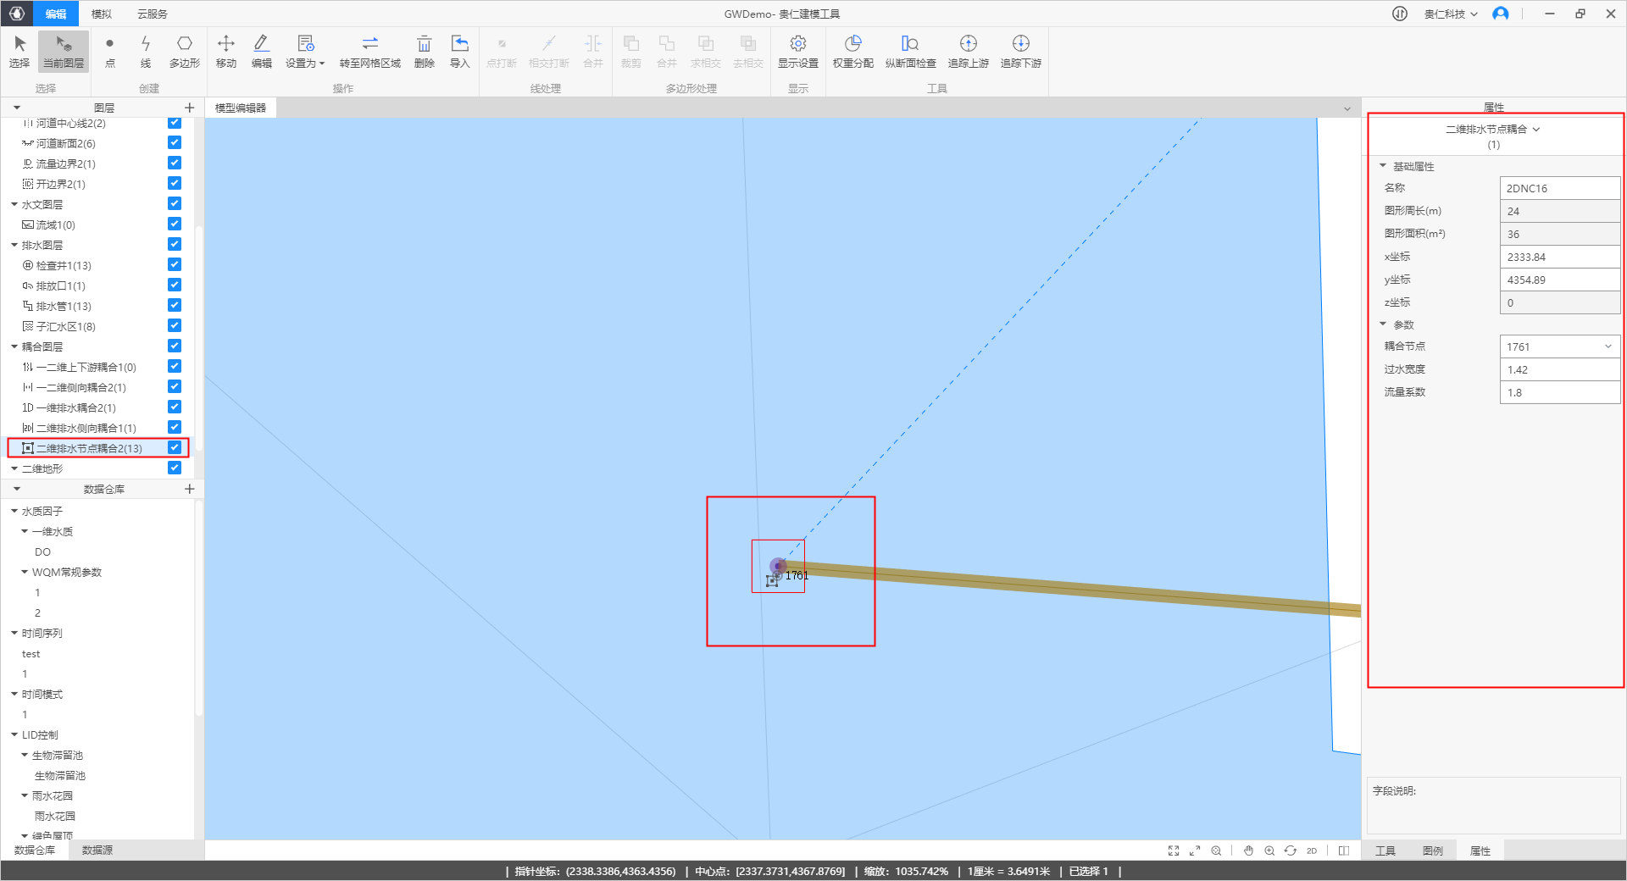
Task: Switch to the 图例 panel tab
Action: click(x=1432, y=851)
